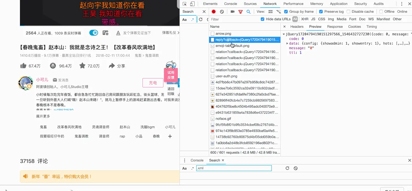Open the Performance tab
Viewport: 412px width, 191px height.
coord(293,4)
